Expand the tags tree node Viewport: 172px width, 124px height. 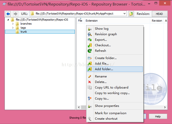pos(13,28)
